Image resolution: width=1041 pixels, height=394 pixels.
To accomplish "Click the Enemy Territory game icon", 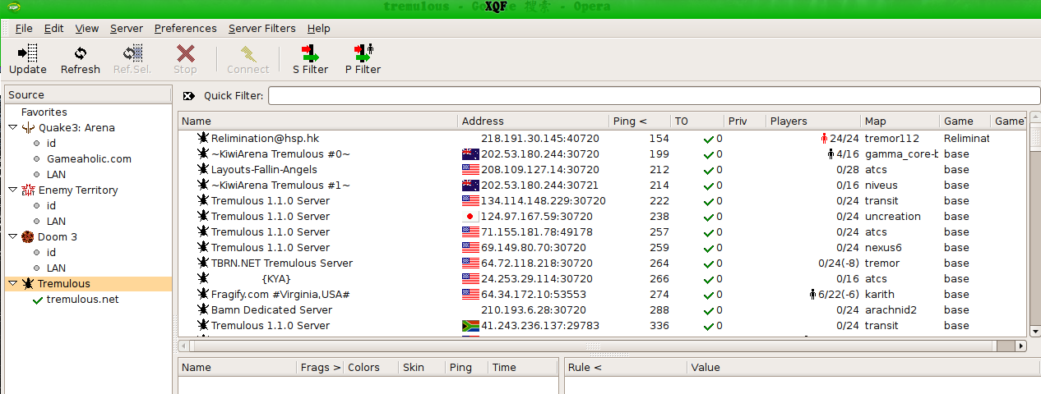I will coord(29,190).
